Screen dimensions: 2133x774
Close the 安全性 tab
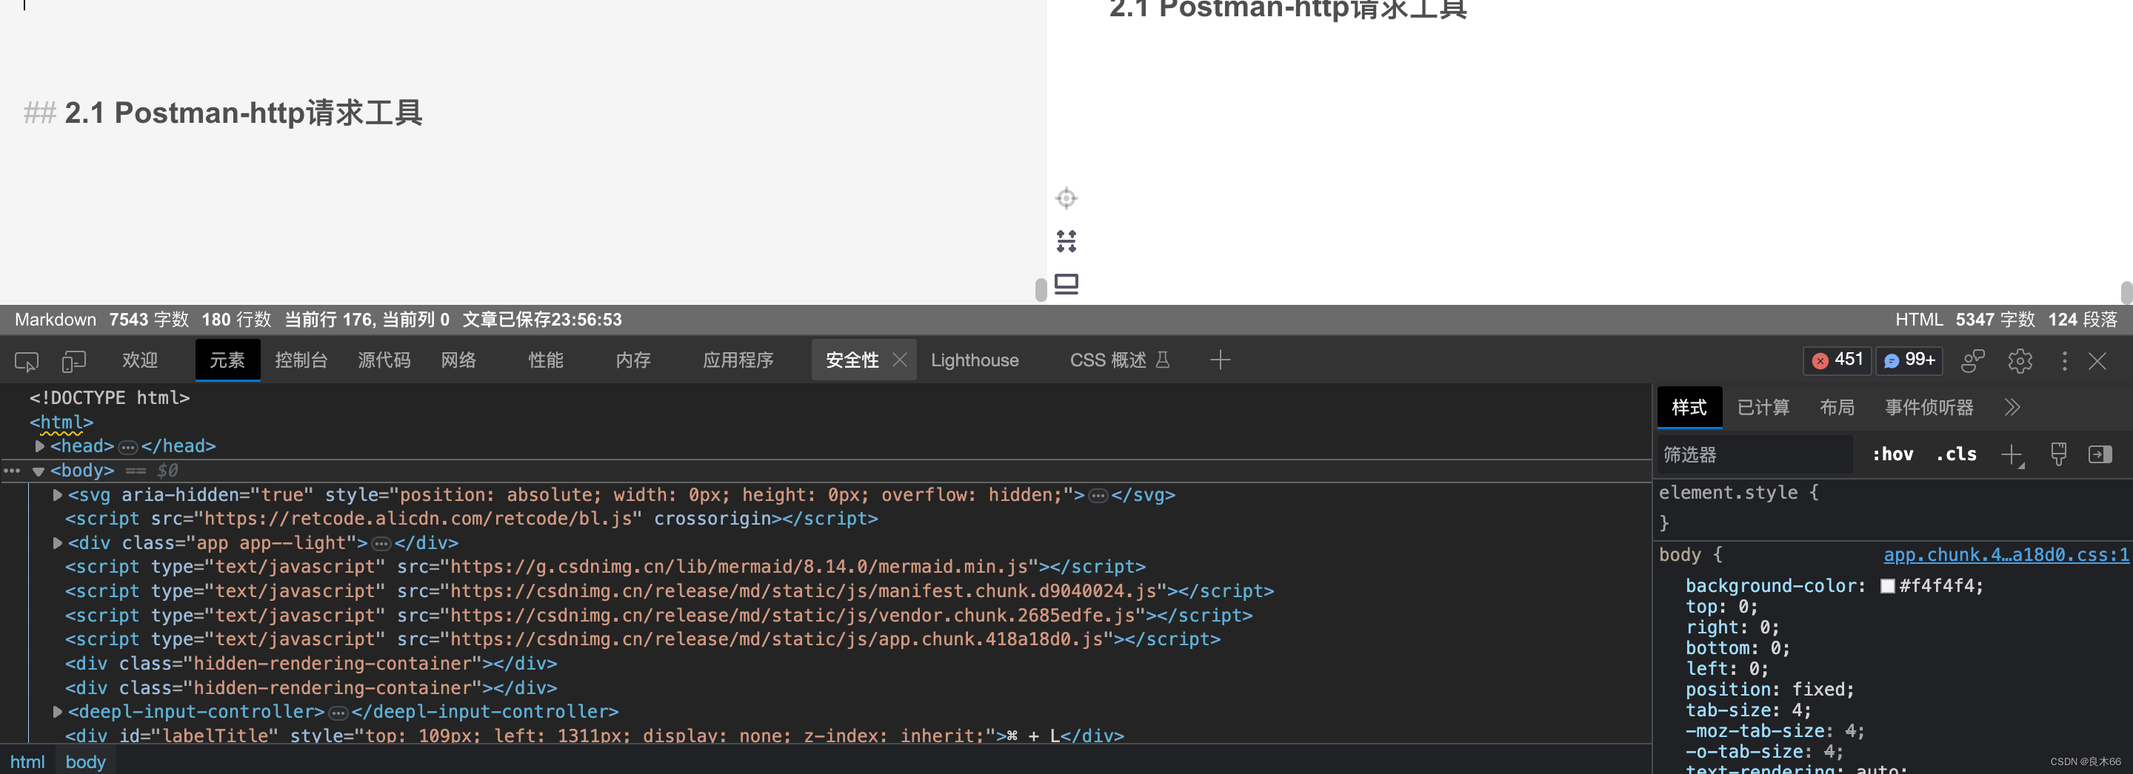900,360
